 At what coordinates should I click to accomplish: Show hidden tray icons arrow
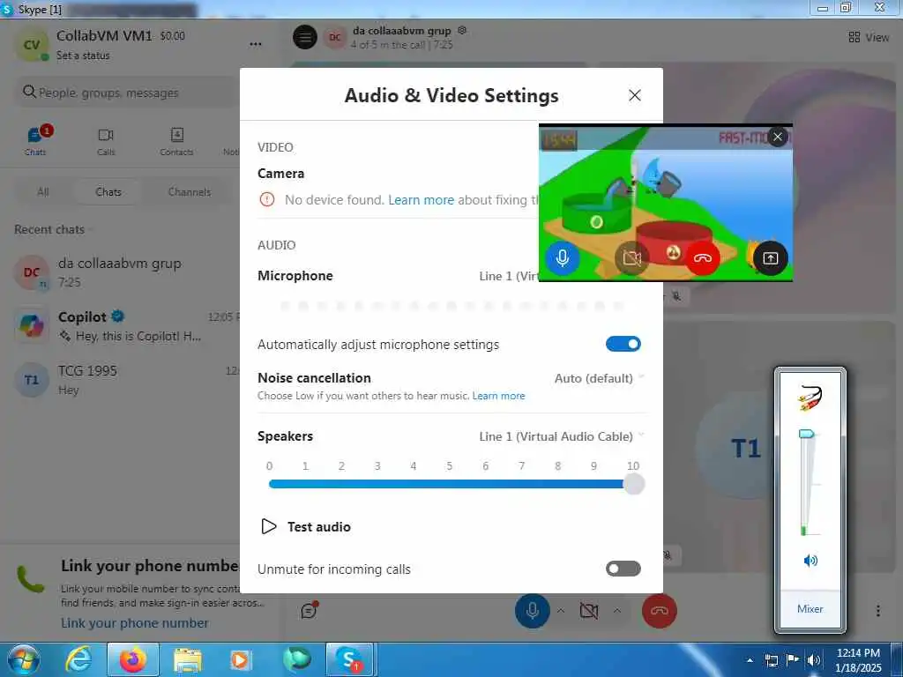750,661
